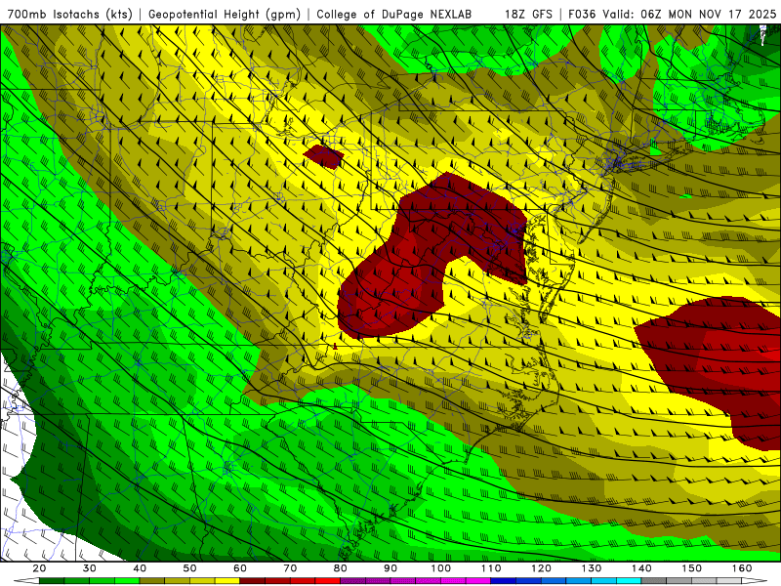Click the '80' label on the color scale
The width and height of the screenshot is (781, 586).
click(341, 568)
